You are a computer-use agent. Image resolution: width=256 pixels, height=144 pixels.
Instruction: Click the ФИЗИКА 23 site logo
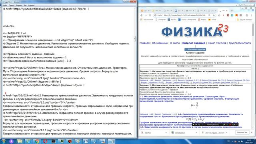195,31
